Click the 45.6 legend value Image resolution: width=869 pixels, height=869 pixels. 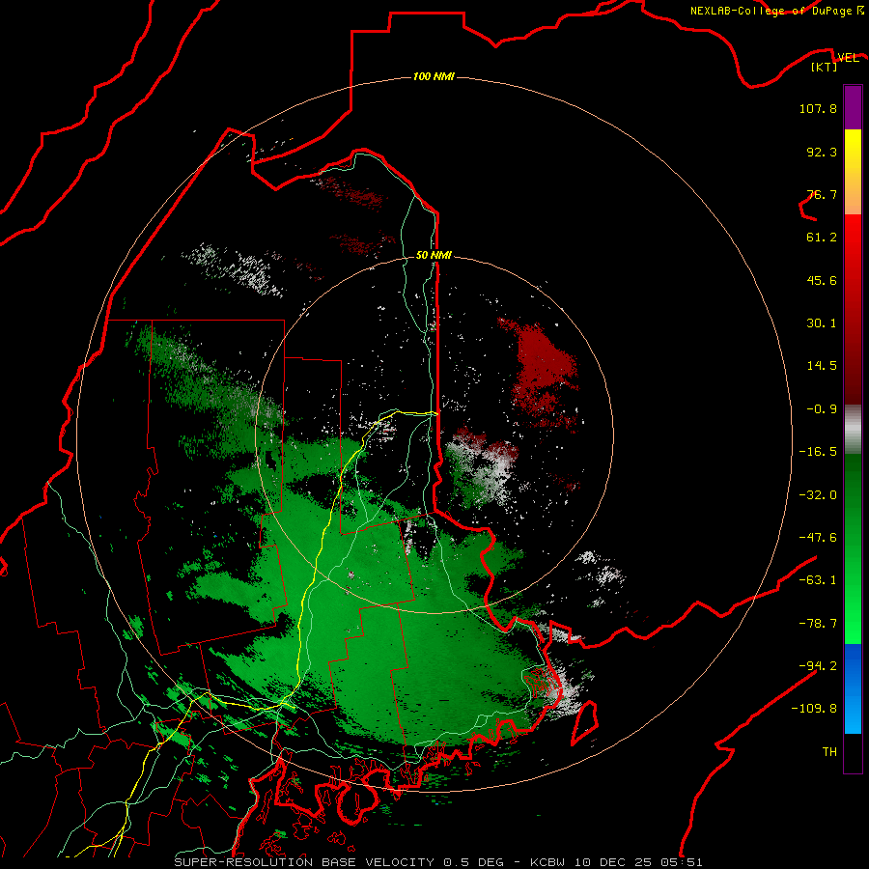[x=822, y=280]
